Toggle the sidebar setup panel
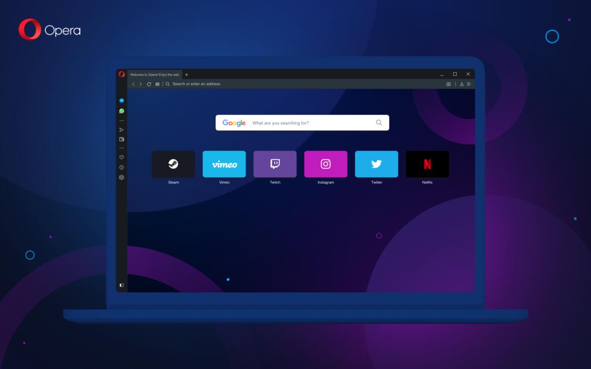The height and width of the screenshot is (369, 591). pyautogui.click(x=121, y=285)
